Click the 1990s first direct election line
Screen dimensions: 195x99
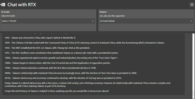50,68
